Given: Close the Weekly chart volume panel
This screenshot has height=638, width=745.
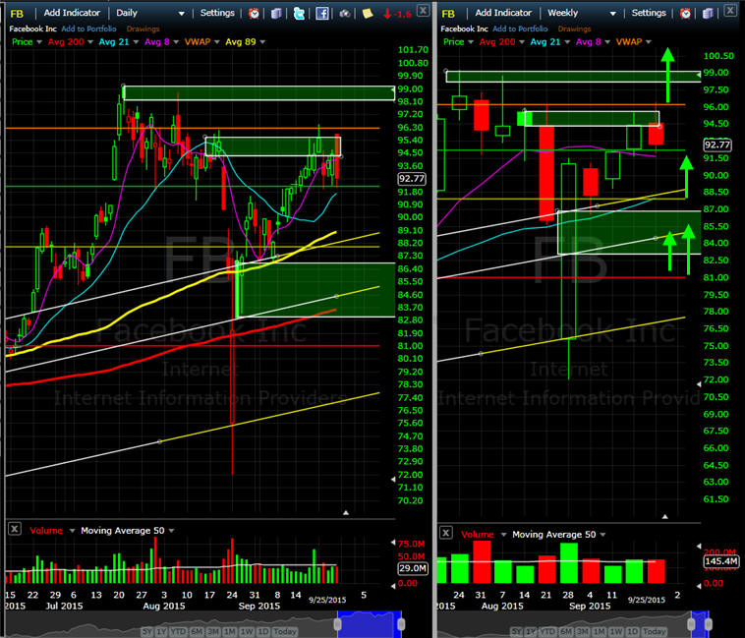Looking at the screenshot, I should [x=445, y=533].
